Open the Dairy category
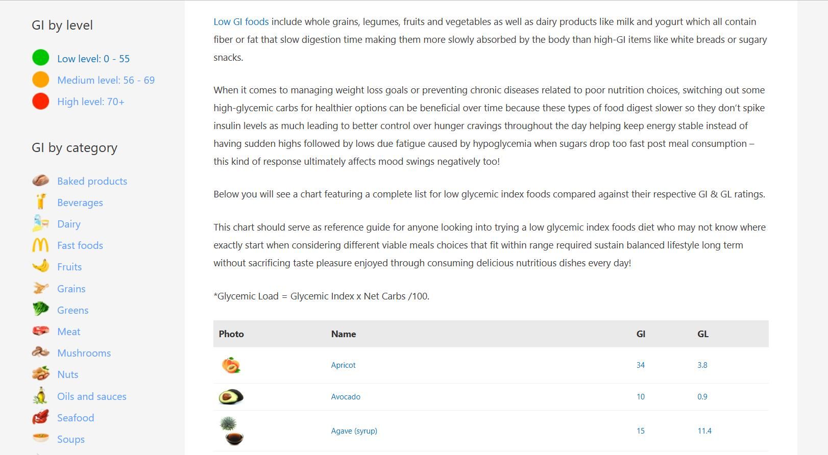Image resolution: width=828 pixels, height=455 pixels. point(69,224)
